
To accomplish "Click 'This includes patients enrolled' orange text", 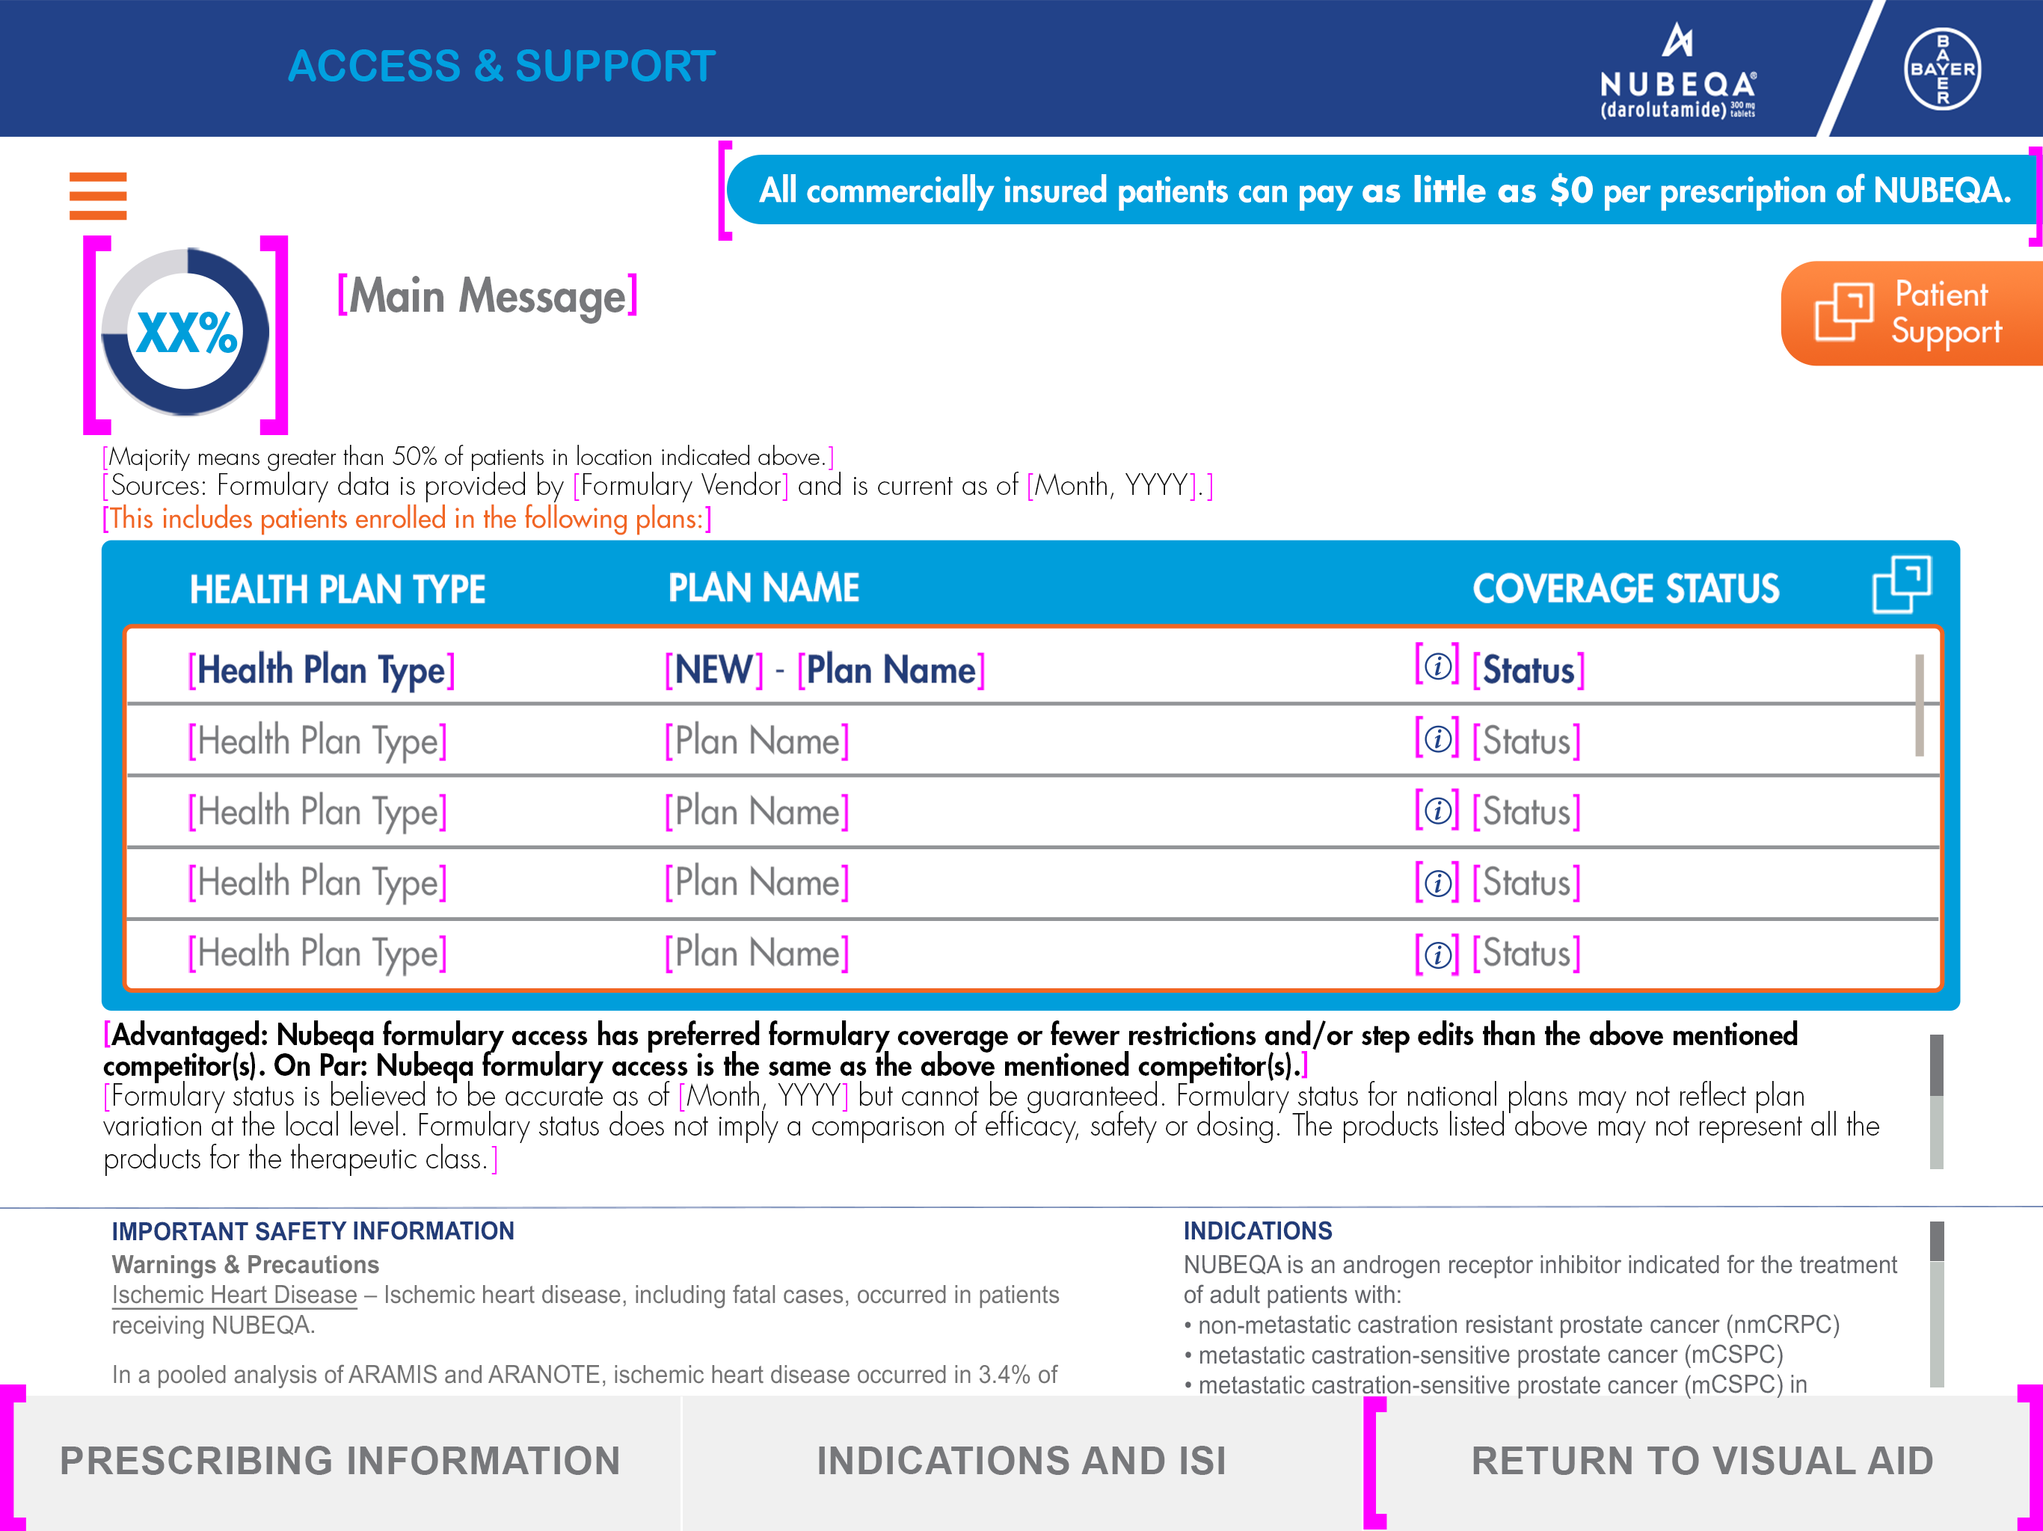I will point(408,519).
